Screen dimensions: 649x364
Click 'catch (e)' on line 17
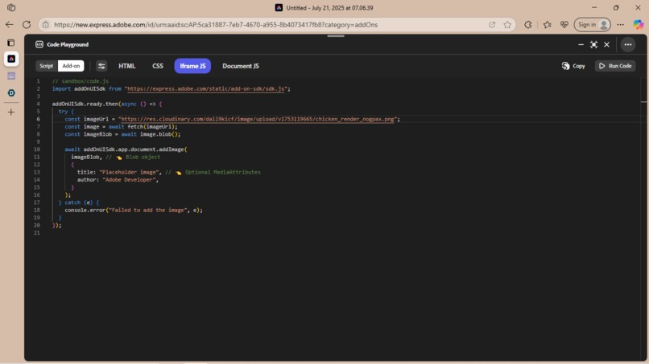click(x=79, y=202)
